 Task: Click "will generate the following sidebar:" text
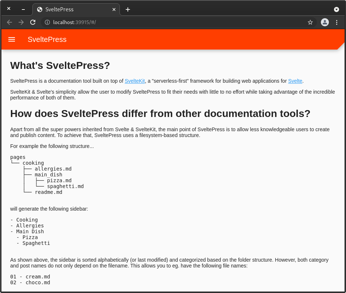coord(49,209)
